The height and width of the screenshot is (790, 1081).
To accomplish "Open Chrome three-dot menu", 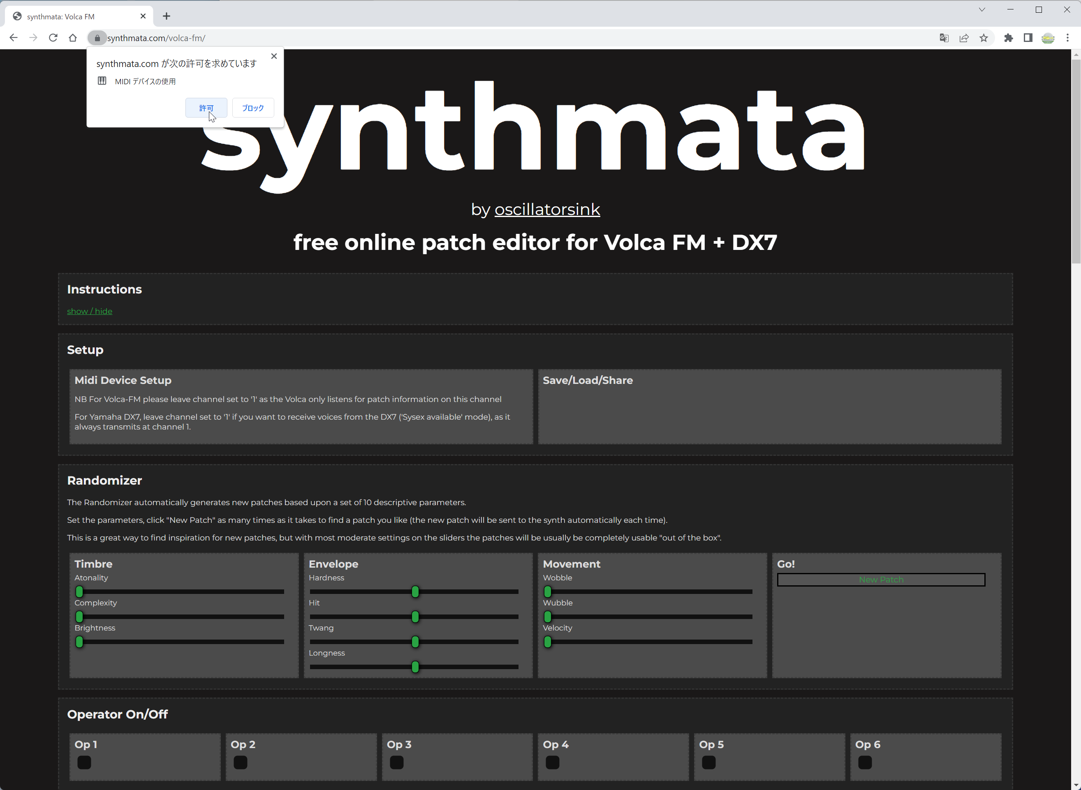I will pyautogui.click(x=1067, y=38).
